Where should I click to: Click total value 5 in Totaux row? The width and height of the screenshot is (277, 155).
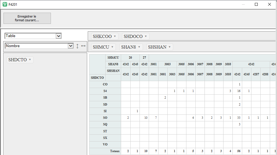click(x=191, y=151)
